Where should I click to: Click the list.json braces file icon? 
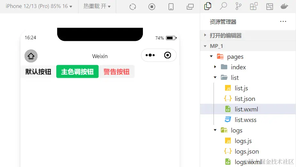228,99
